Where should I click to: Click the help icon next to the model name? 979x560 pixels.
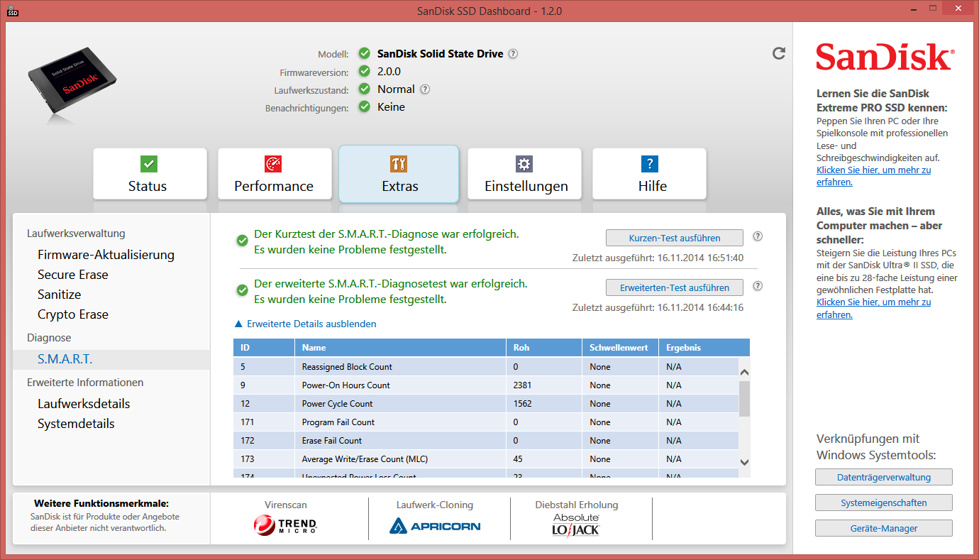click(x=513, y=54)
